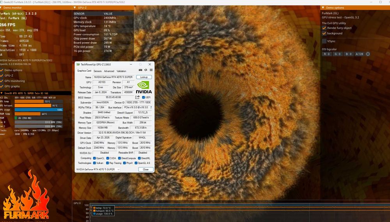This screenshot has width=390, height=222.
Task: Click the Resizable BAR Disabled field
Action: tap(143, 153)
